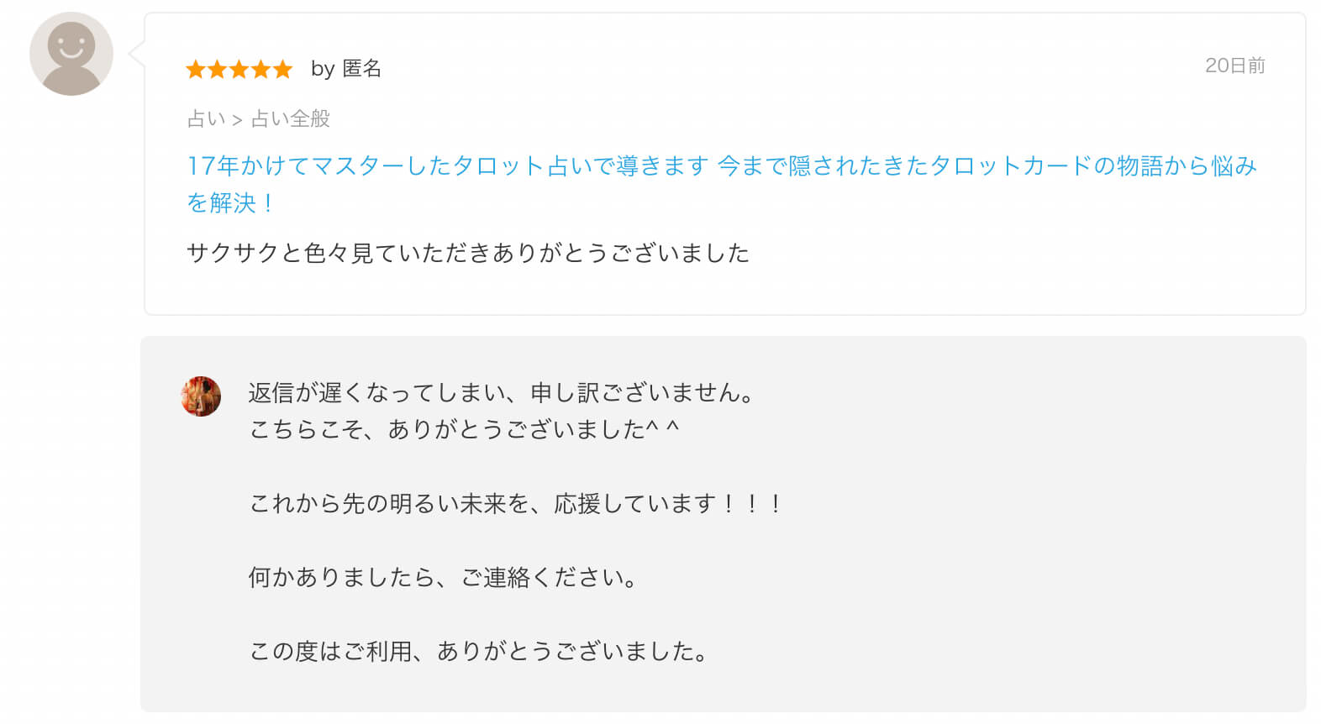The height and width of the screenshot is (724, 1321).
Task: Click the first orange rating star
Action: 196,69
